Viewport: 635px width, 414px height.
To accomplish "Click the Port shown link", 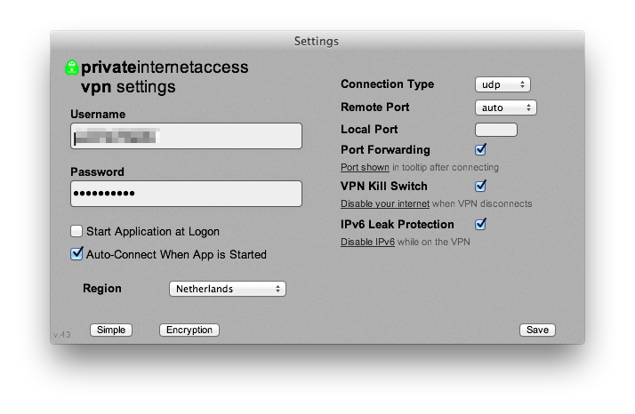I will (x=365, y=167).
